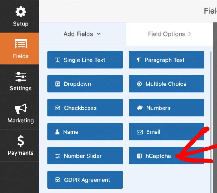
Task: Select the Fields form icon
Action: (x=21, y=43)
